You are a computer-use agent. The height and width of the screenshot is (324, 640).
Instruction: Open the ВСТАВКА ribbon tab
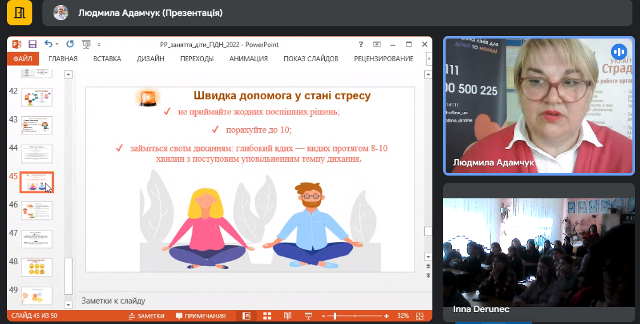[107, 59]
